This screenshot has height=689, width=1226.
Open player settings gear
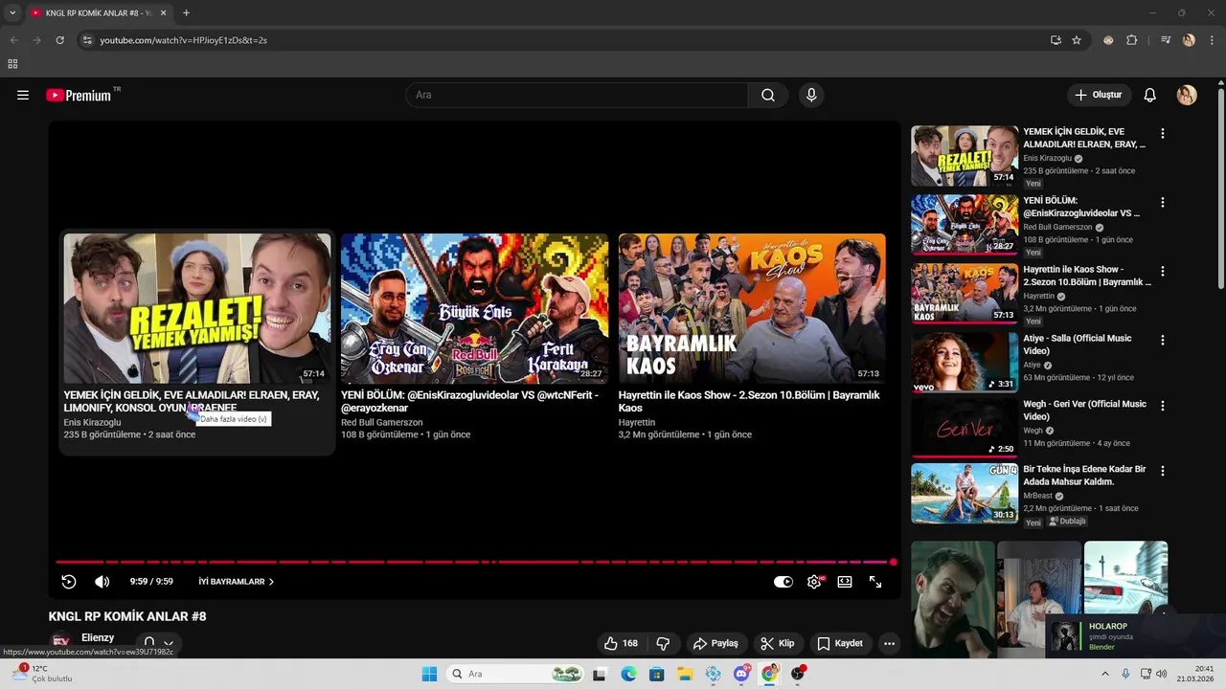tap(814, 582)
